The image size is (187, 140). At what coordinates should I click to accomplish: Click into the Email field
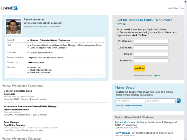click(x=151, y=54)
